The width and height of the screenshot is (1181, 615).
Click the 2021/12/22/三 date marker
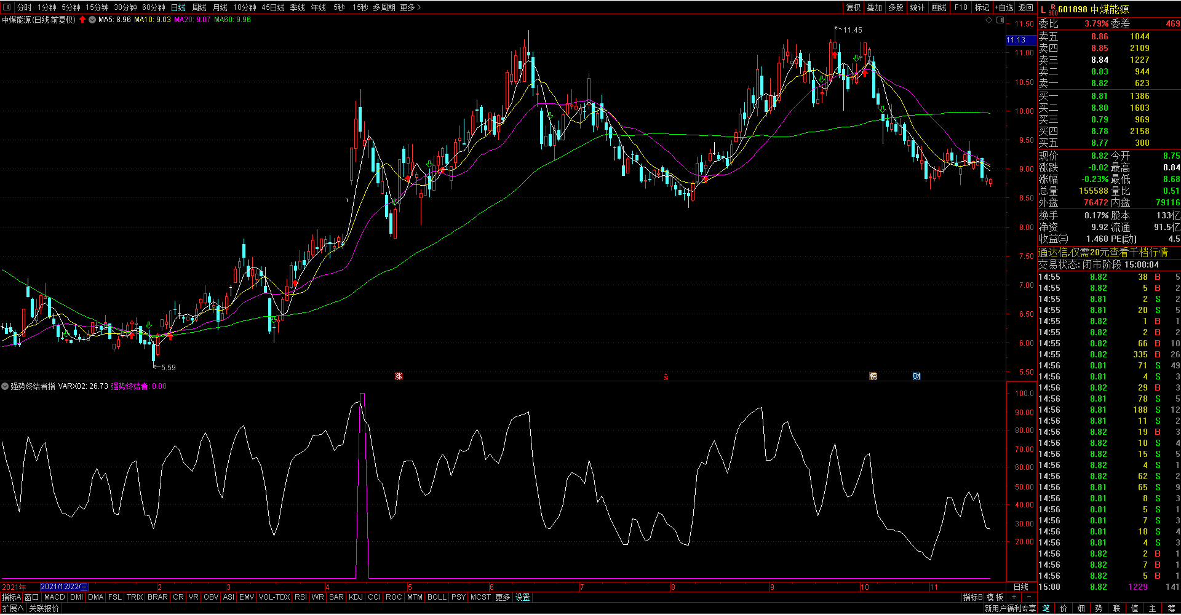(x=64, y=587)
